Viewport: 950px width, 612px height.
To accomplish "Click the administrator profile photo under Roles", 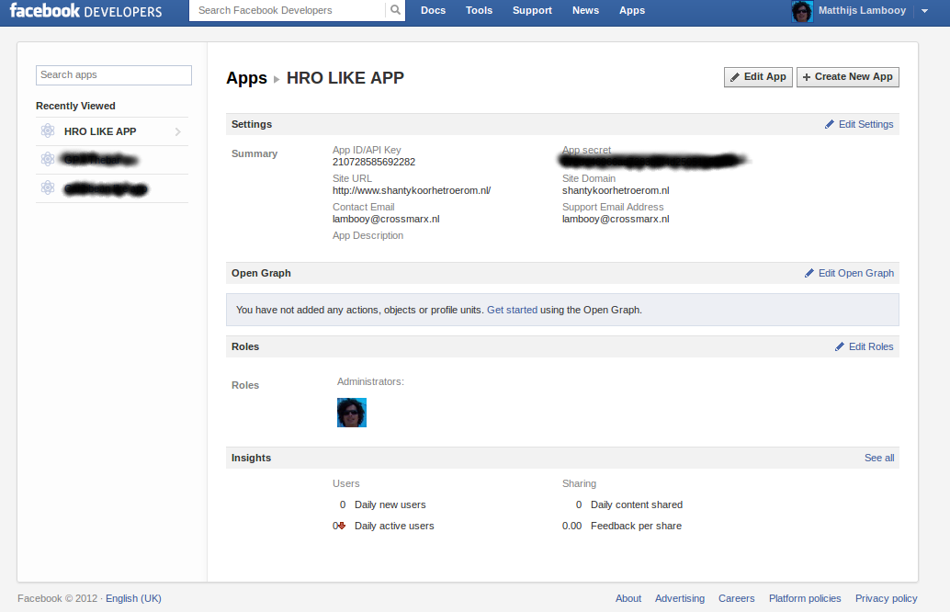I will (352, 413).
